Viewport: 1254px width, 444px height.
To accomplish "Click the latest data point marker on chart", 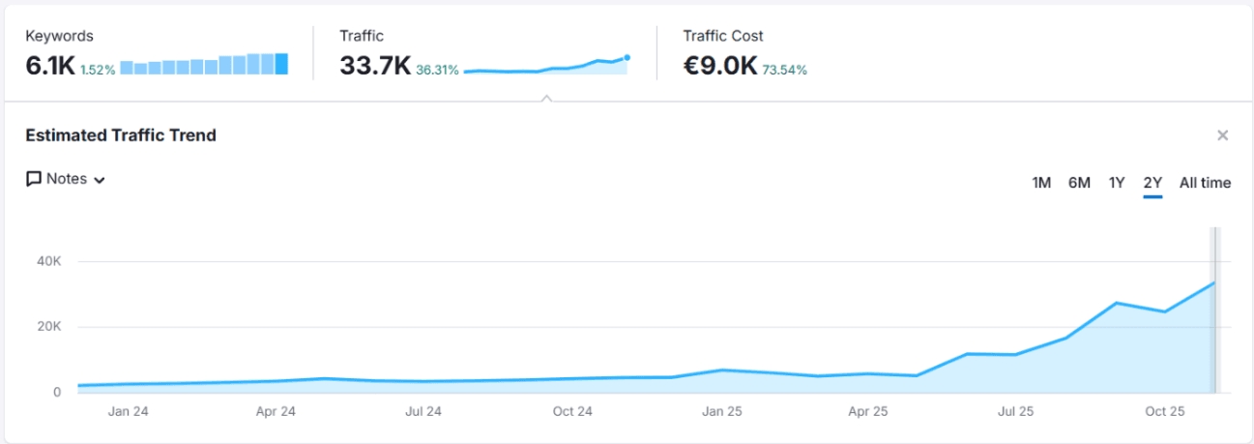I will point(1214,283).
